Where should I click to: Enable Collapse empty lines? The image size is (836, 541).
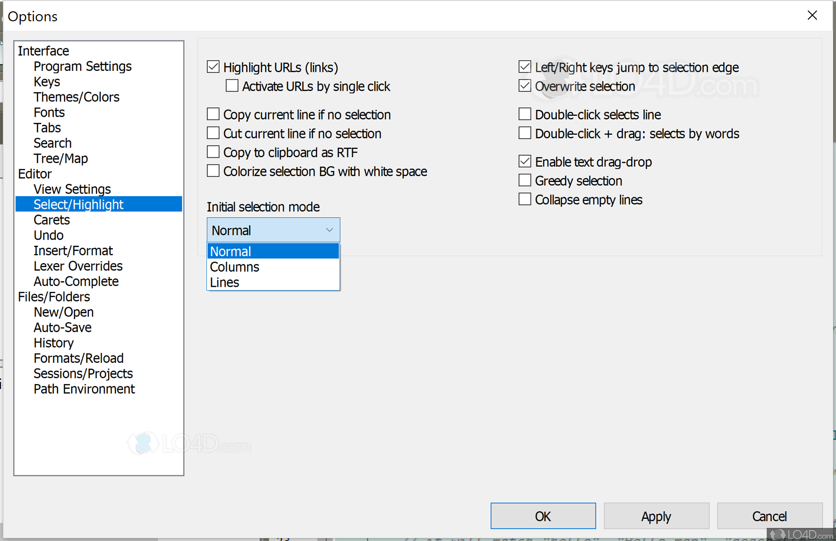pos(524,199)
